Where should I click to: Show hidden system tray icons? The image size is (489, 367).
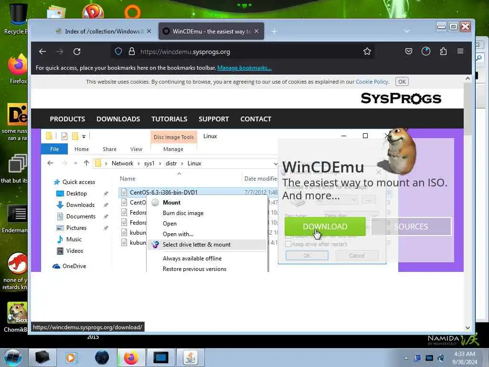406,358
